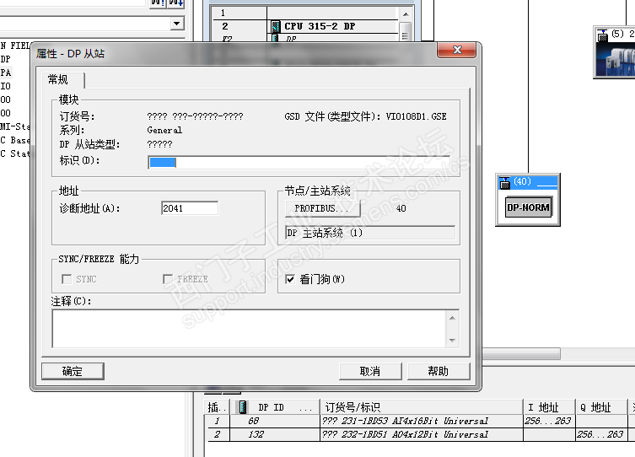Image resolution: width=635 pixels, height=457 pixels.
Task: Toggle the watchdog (看门狗) checkbox
Action: tap(290, 279)
